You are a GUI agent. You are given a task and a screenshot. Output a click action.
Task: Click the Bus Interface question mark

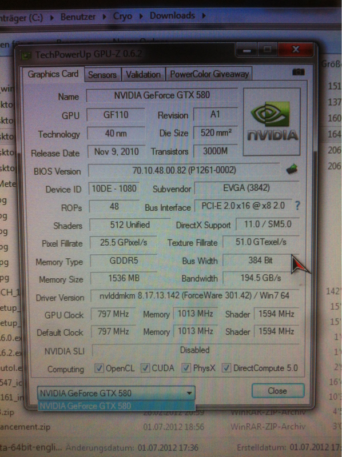click(x=297, y=206)
